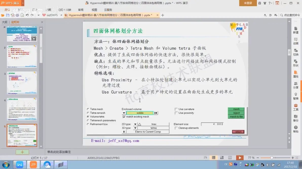Viewport: 302px width, 169px height.
Task: Open Print Preview from the quick toolbar
Action: pyautogui.click(x=22, y=15)
